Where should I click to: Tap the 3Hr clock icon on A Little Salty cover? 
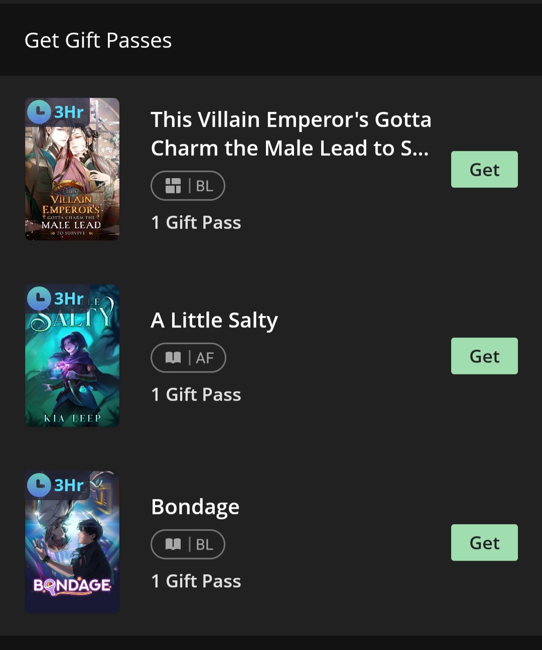tap(39, 298)
